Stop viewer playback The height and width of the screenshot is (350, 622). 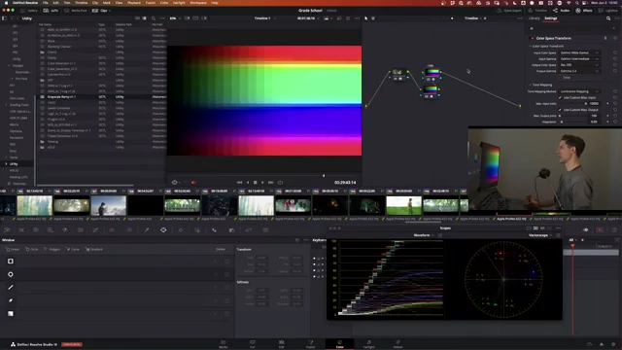tap(255, 183)
